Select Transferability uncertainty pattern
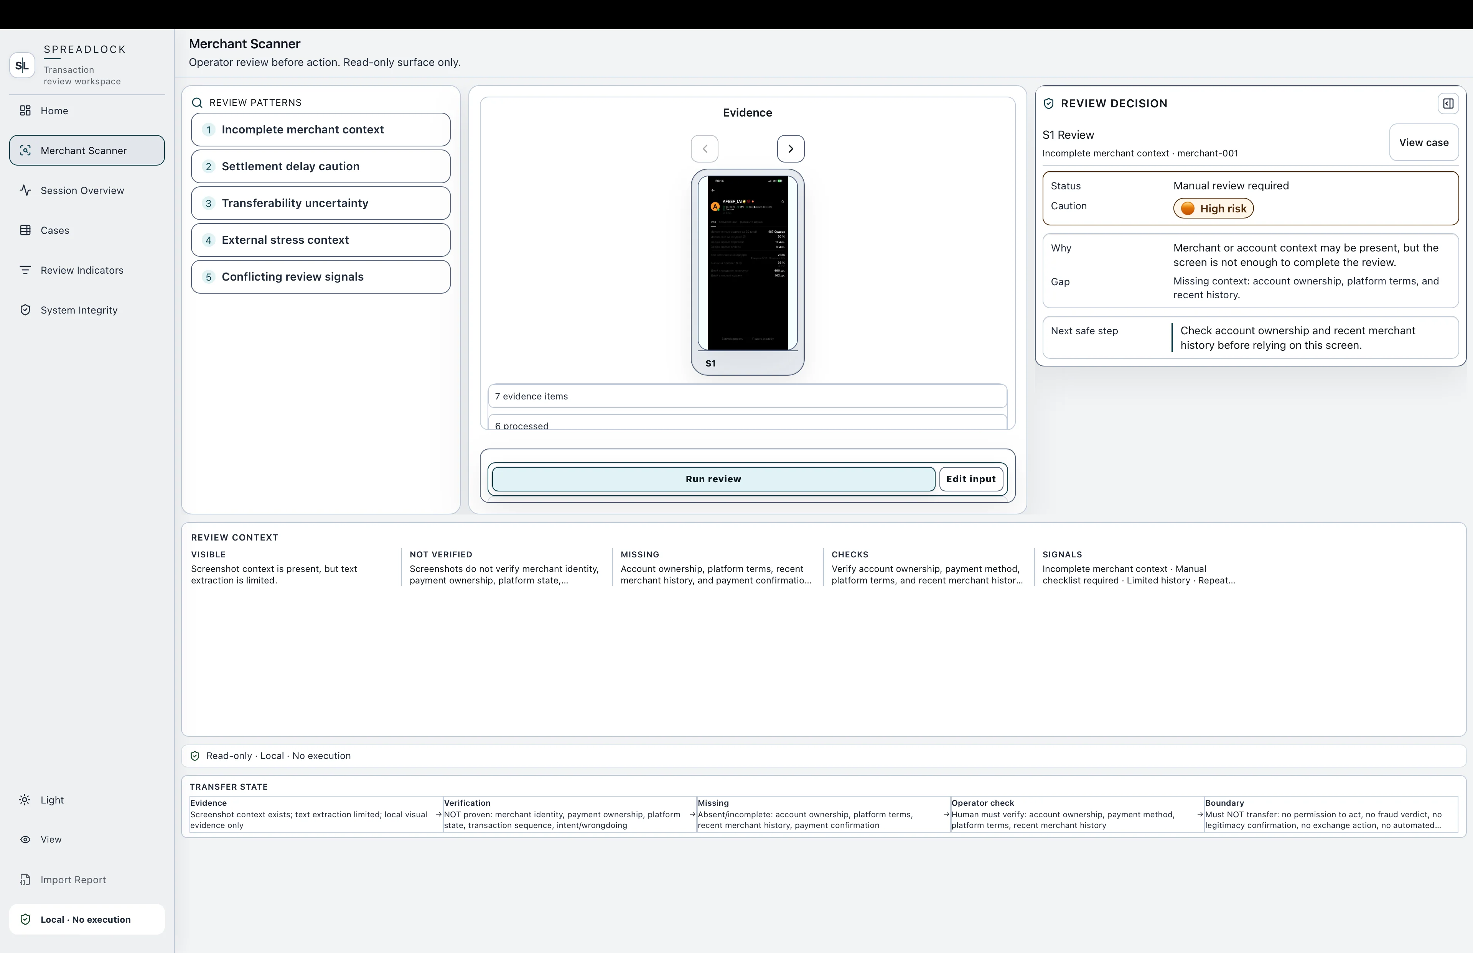 pos(321,203)
